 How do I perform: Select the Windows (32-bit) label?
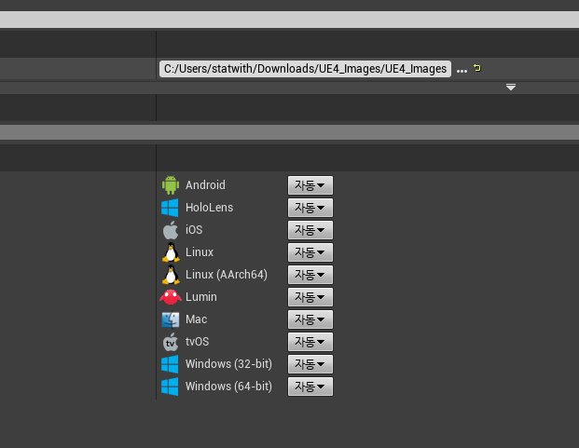tap(228, 364)
